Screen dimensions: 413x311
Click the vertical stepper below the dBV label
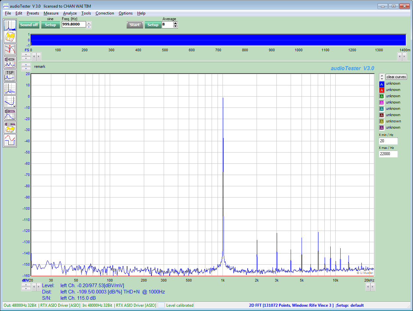[26, 287]
